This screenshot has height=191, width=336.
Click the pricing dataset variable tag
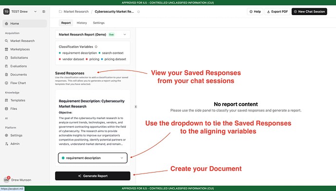click(113, 59)
